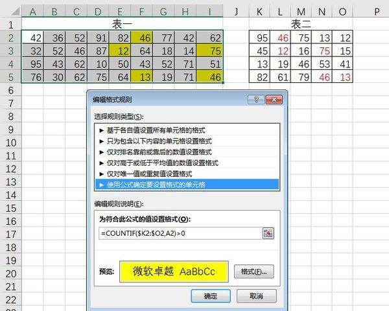Click the yellow preview swatch 微软卓越 AaBbCc
389x311 pixels.
pyautogui.click(x=174, y=271)
